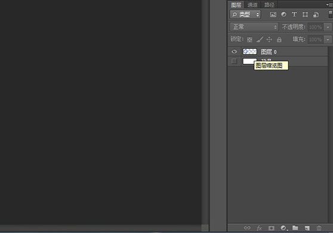
Task: Open the opacity slider arrow
Action: pyautogui.click(x=328, y=27)
